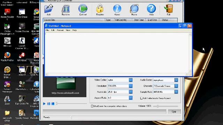Play the preview video
This screenshot has height=125, width=223.
click(44, 104)
